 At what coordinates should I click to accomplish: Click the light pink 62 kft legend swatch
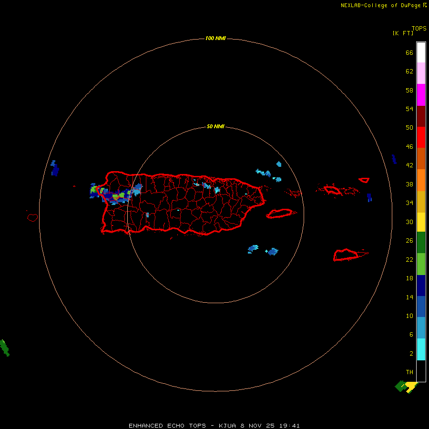[421, 73]
